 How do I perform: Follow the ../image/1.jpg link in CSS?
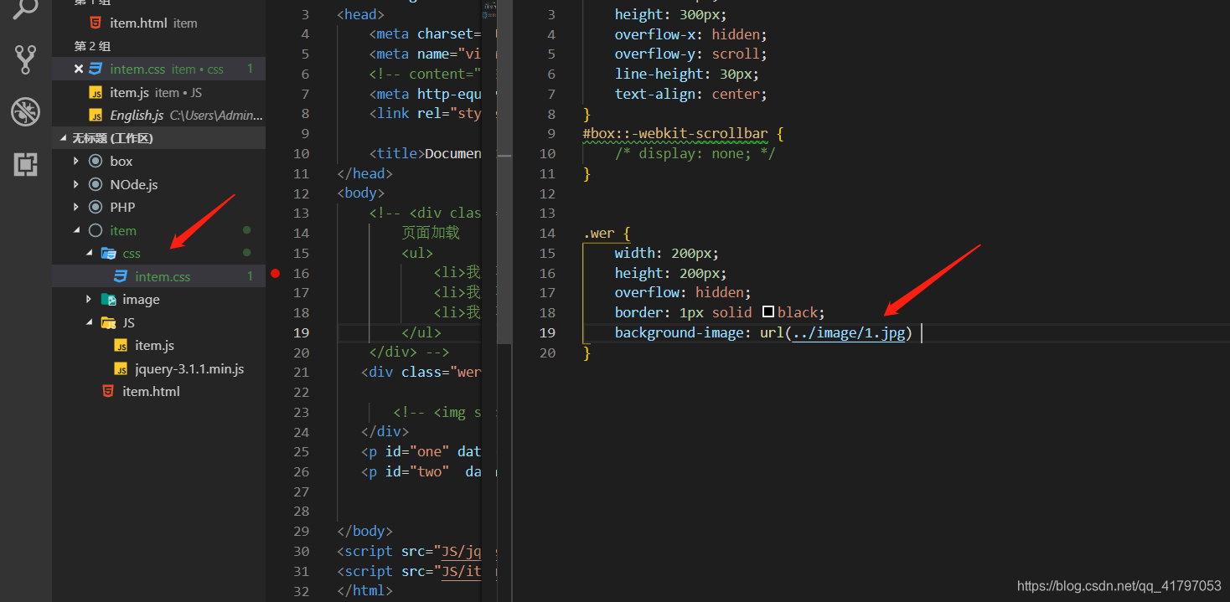[x=849, y=332]
